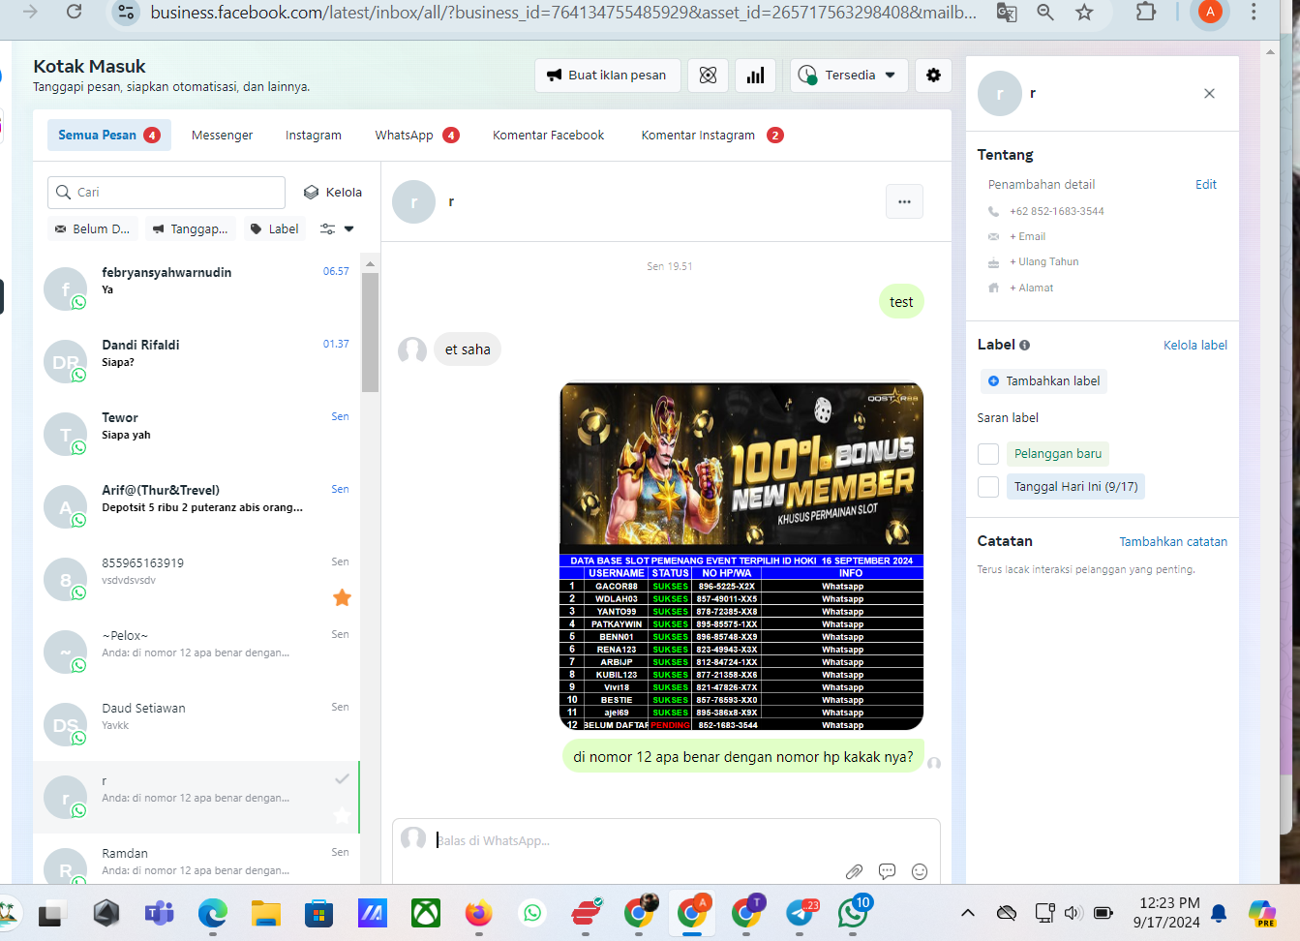This screenshot has height=941, width=1300.
Task: Click the info icon next to Label heading
Action: [x=1024, y=346]
